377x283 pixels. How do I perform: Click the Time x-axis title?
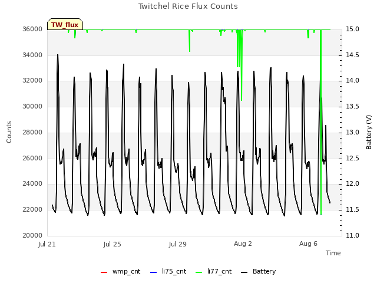(333, 253)
